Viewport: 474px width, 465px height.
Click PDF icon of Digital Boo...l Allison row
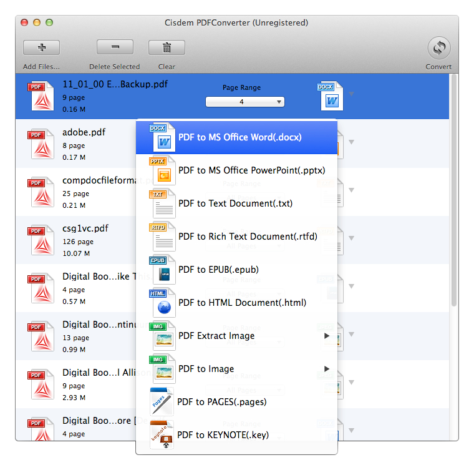(41, 384)
